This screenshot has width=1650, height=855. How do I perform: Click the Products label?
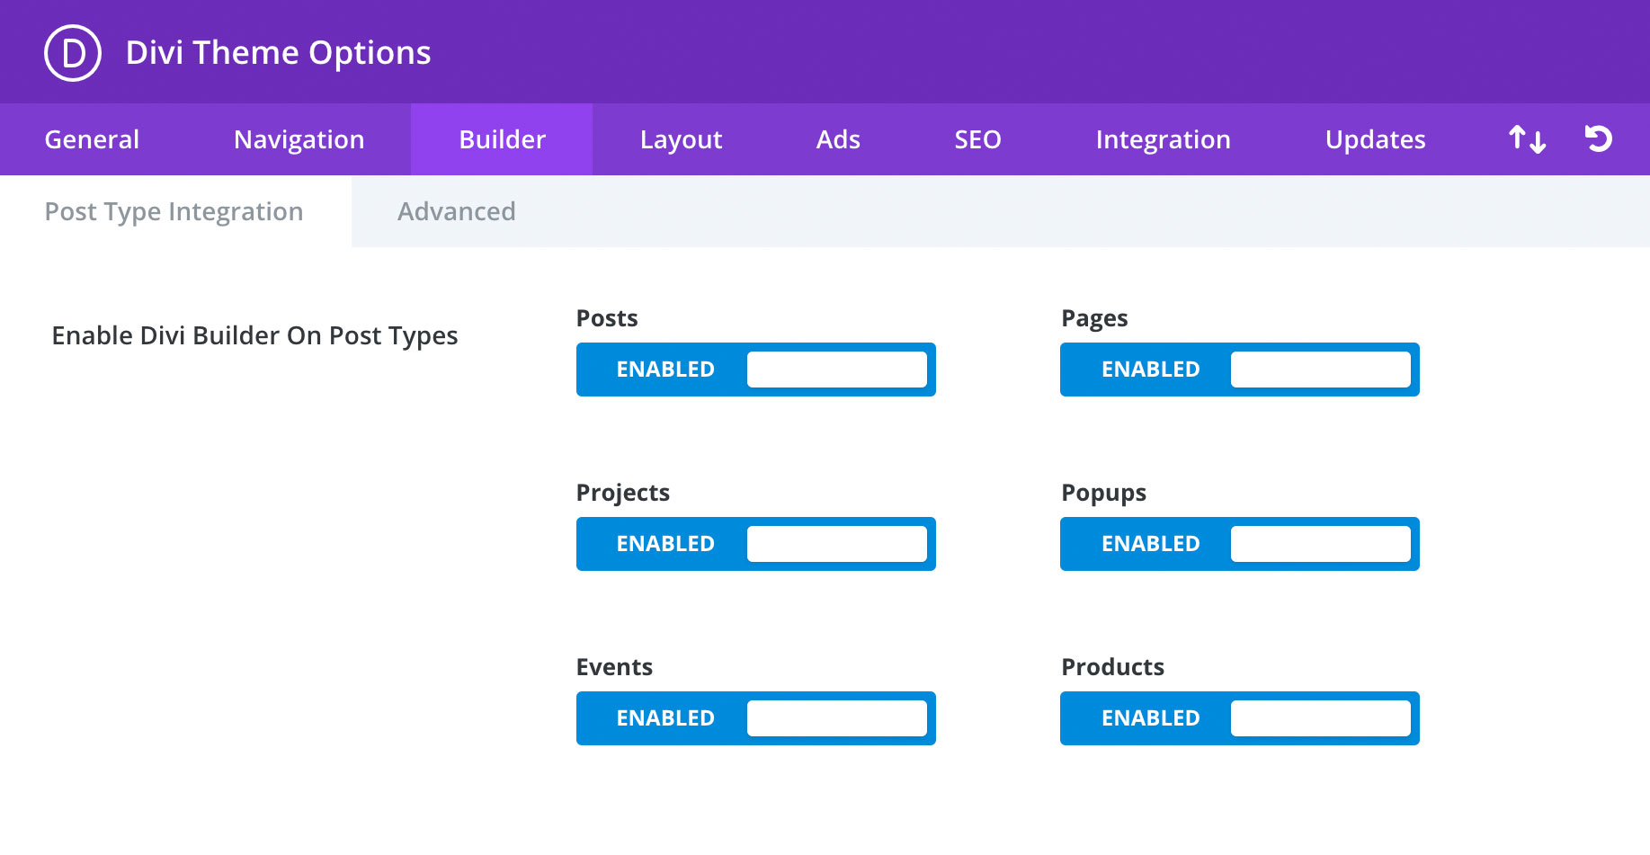pyautogui.click(x=1112, y=667)
